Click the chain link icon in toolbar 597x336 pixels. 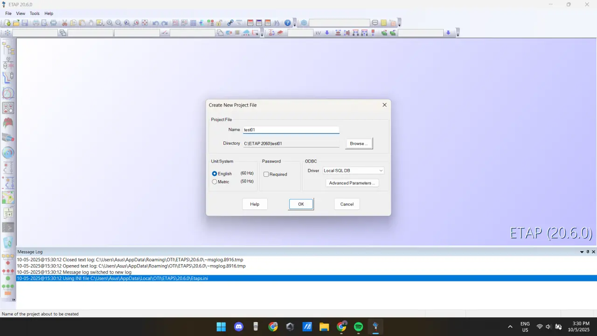(x=230, y=23)
